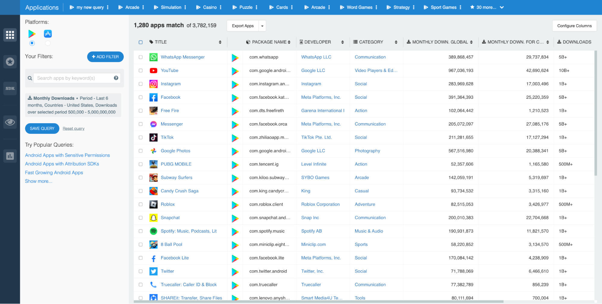
Task: Check the Facebook row checkbox
Action: click(141, 97)
